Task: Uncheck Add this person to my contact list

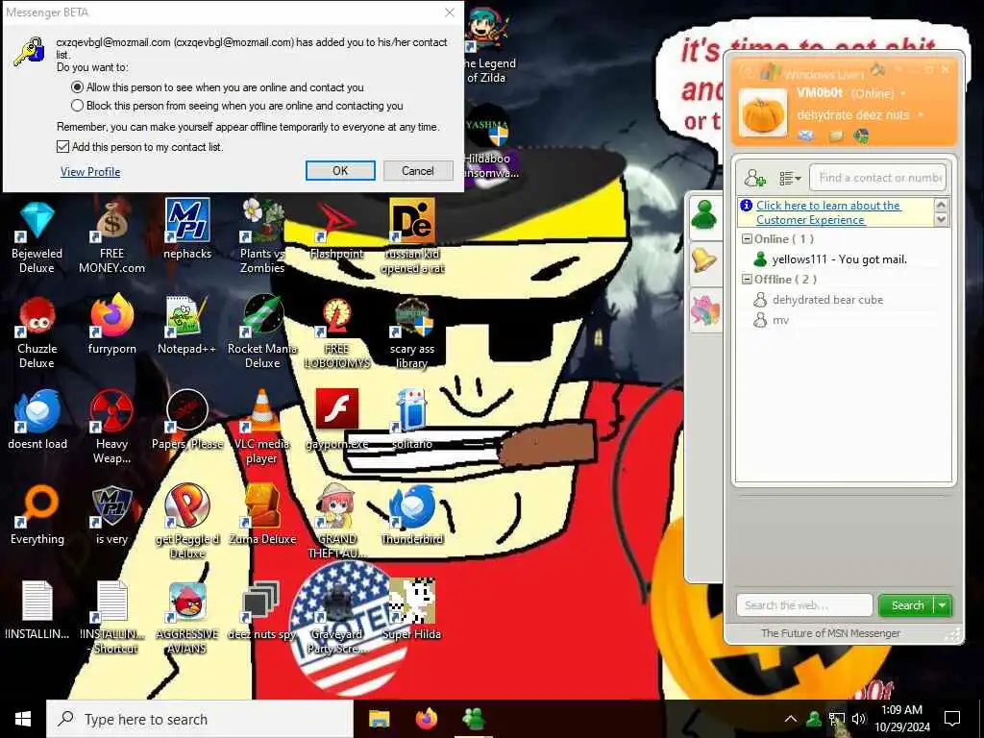Action: pyautogui.click(x=62, y=147)
